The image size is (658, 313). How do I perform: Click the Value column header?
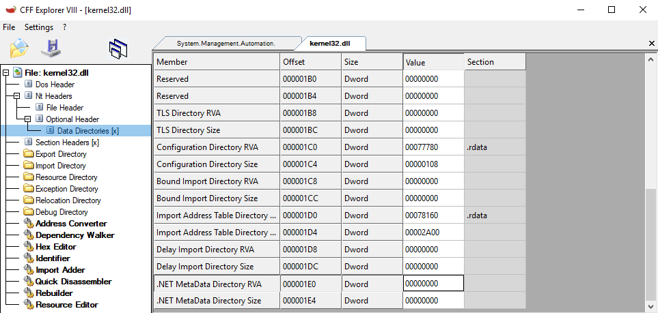click(433, 62)
